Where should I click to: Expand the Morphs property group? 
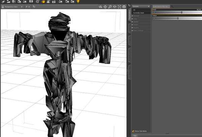pyautogui.click(x=136, y=27)
